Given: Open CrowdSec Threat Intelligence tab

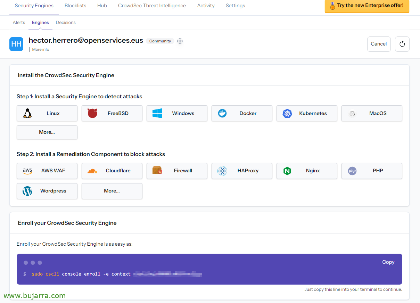Looking at the screenshot, I should [x=152, y=6].
